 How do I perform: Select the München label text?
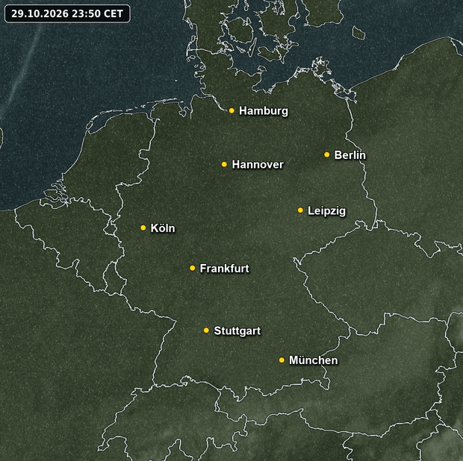pyautogui.click(x=314, y=360)
